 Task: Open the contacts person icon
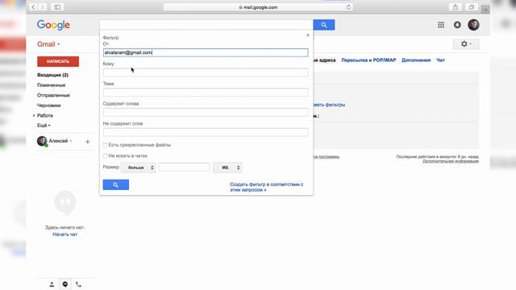click(x=52, y=284)
